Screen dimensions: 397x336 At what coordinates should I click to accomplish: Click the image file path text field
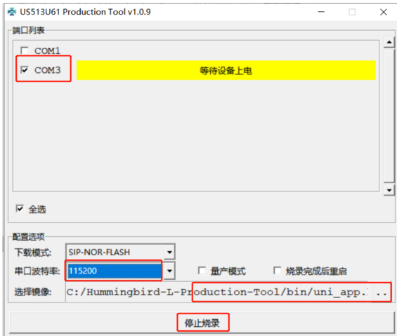click(x=219, y=292)
